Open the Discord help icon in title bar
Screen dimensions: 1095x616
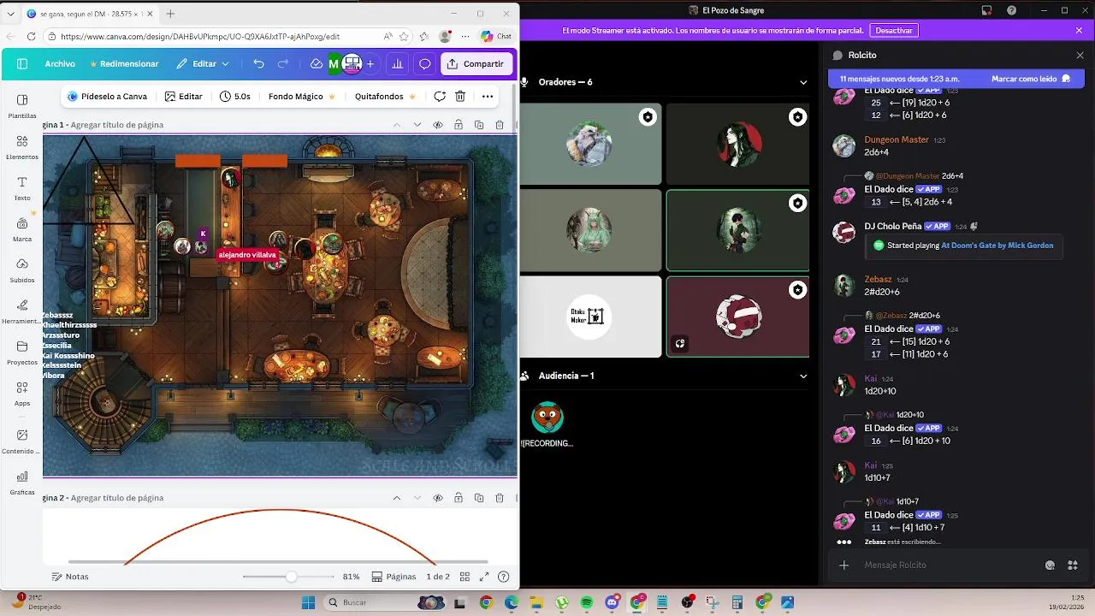pos(1012,10)
